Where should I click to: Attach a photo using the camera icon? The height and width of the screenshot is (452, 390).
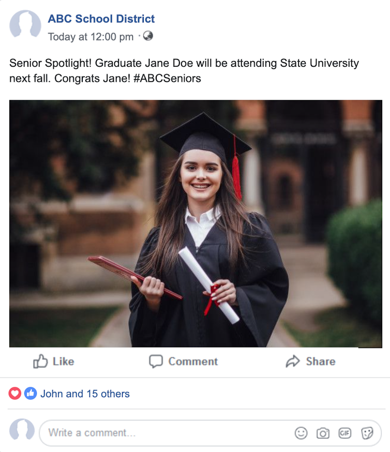pyautogui.click(x=323, y=433)
